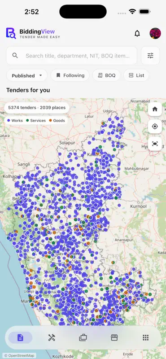Tap the Sangli map label
The image size is (166, 359).
(24, 164)
